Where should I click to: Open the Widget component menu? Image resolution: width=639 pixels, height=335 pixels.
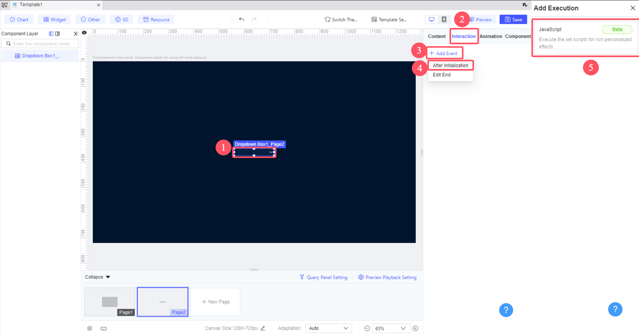pyautogui.click(x=55, y=19)
